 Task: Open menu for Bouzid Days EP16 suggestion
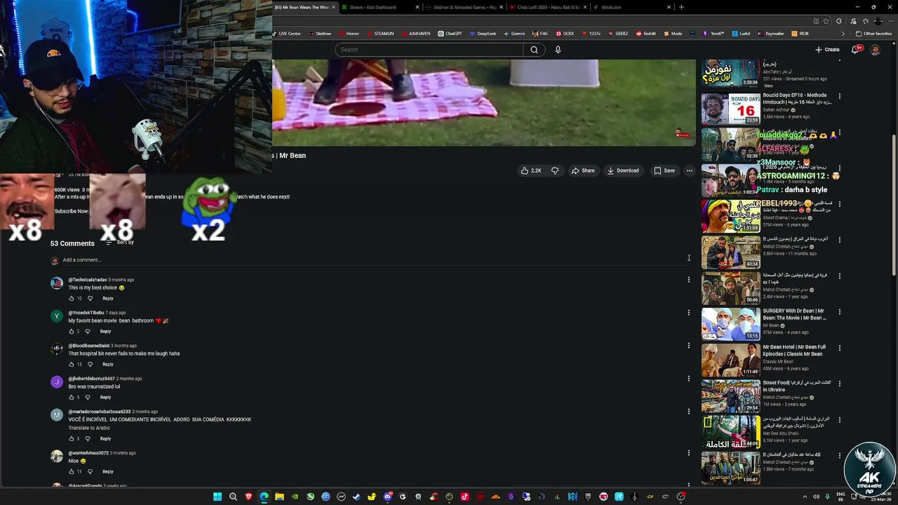(x=839, y=96)
